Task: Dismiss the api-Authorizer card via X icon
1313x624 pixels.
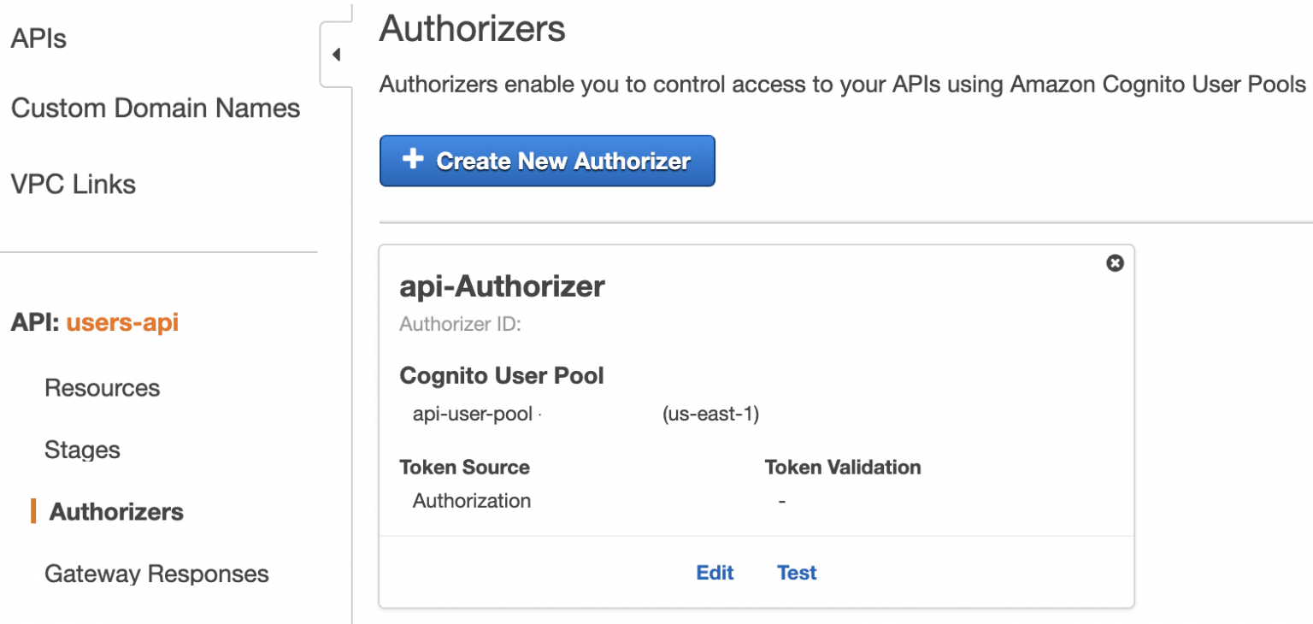Action: point(1114,263)
